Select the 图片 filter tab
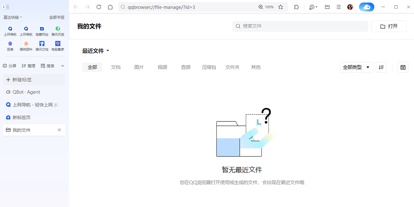The width and height of the screenshot is (414, 207). point(139,67)
